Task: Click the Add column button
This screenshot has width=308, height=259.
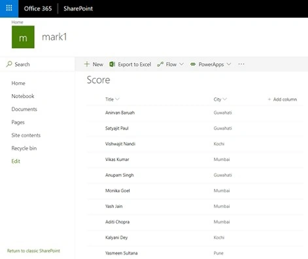Action: (x=282, y=99)
